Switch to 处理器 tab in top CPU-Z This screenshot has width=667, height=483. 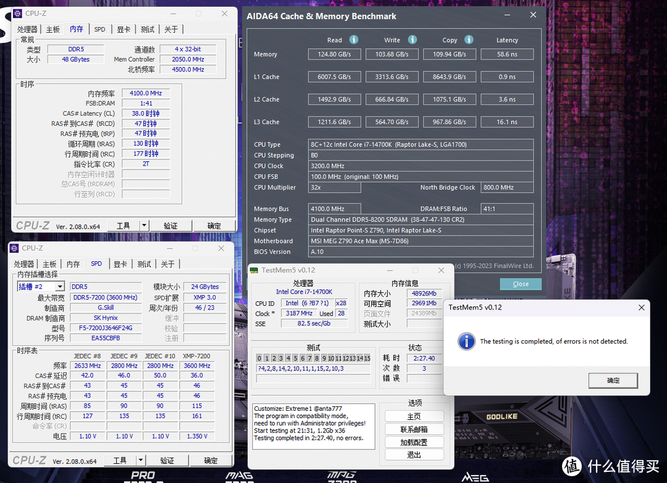click(27, 30)
